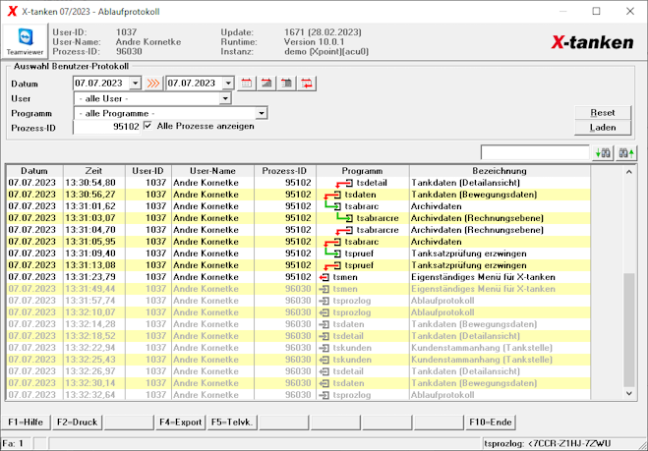Sort table by Datum column header

click(x=34, y=171)
